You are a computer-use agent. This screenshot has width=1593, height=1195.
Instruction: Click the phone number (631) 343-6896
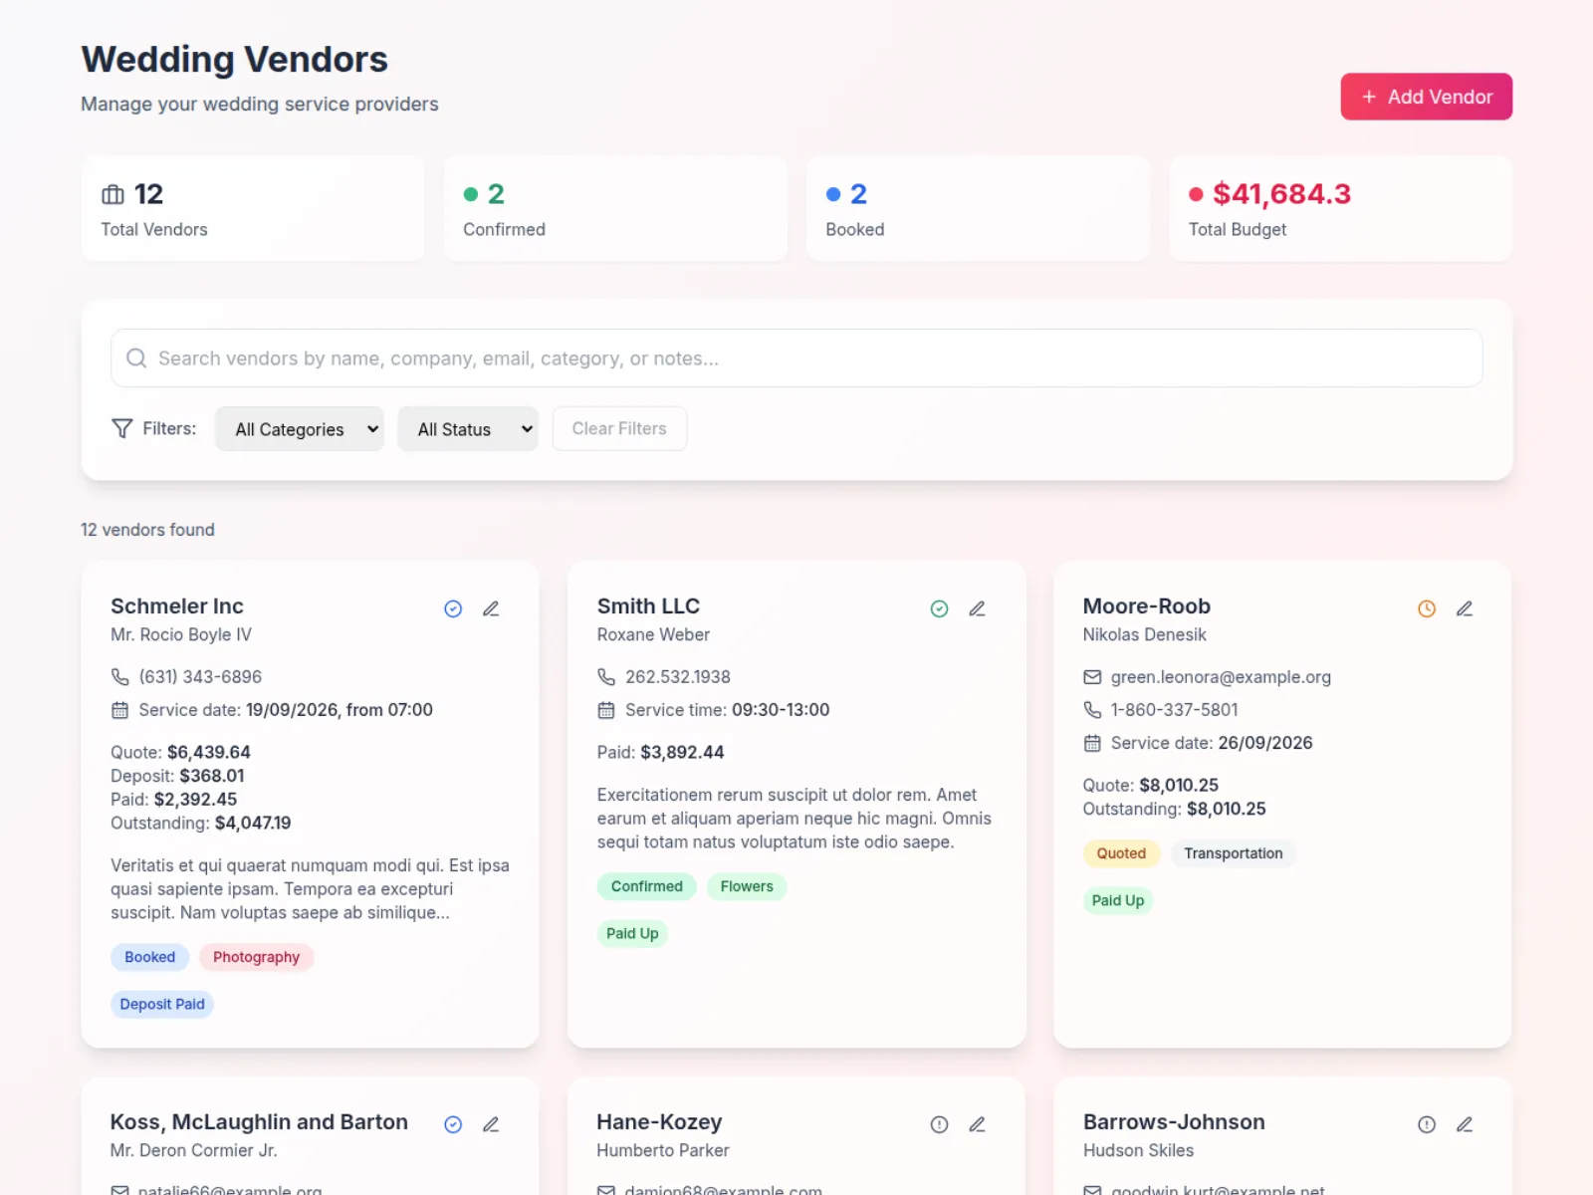tap(200, 677)
